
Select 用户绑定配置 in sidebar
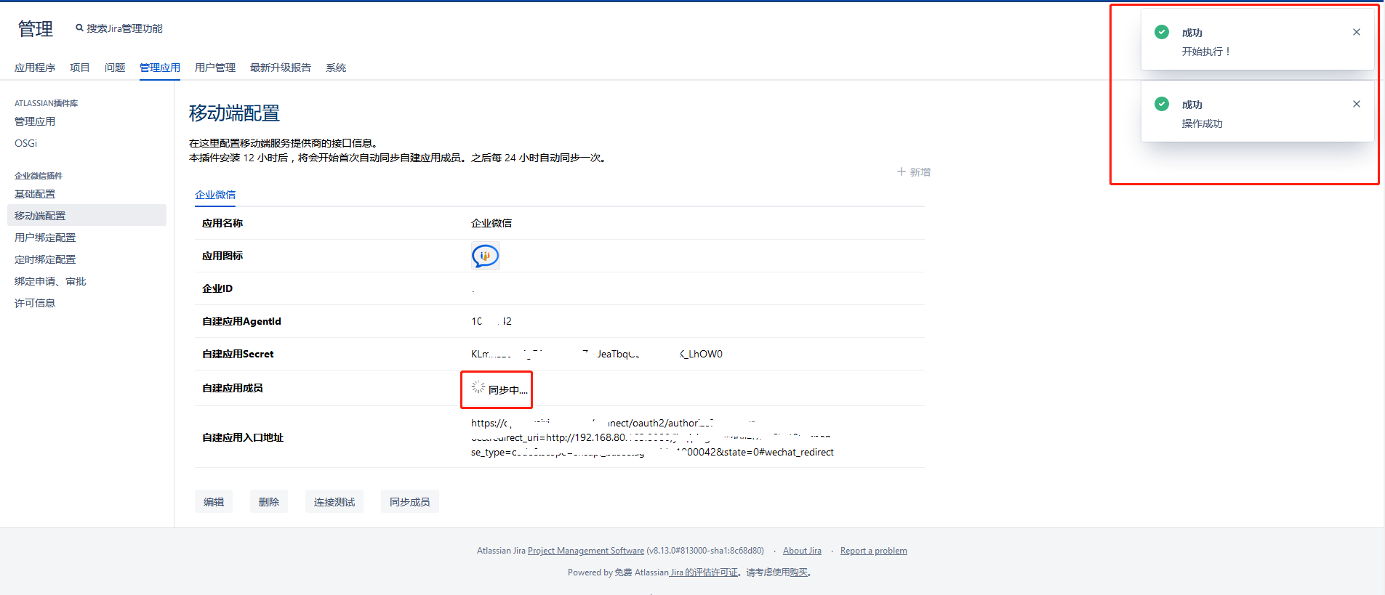click(45, 238)
